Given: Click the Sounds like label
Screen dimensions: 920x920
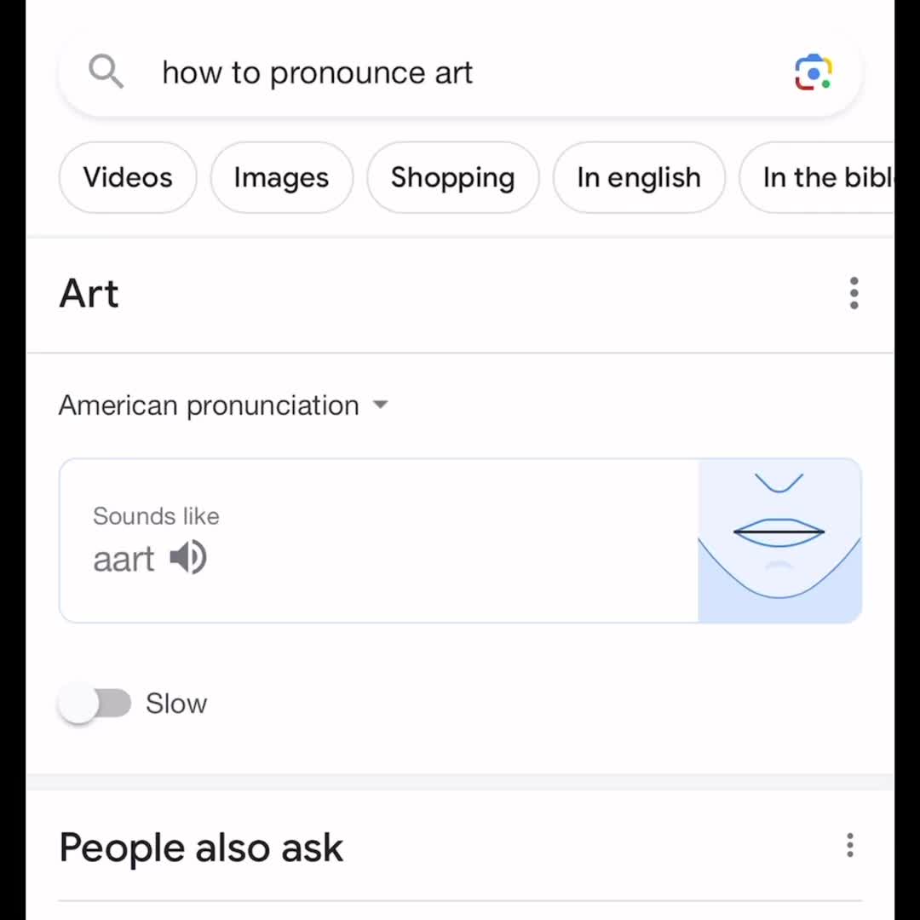Looking at the screenshot, I should (x=156, y=516).
